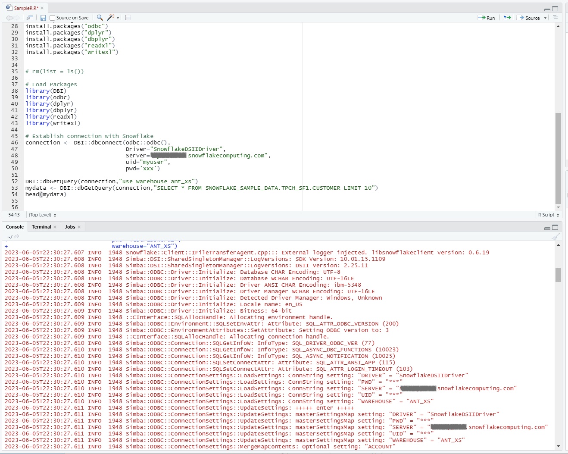Save SampleR.R using the save icon
The height and width of the screenshot is (454, 568).
pos(43,18)
